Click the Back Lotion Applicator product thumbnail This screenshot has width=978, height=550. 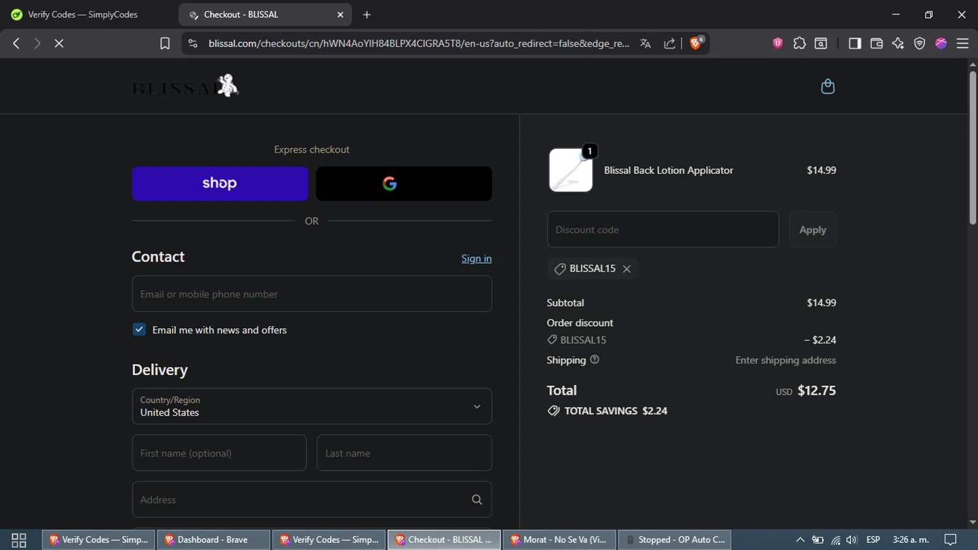[571, 170]
